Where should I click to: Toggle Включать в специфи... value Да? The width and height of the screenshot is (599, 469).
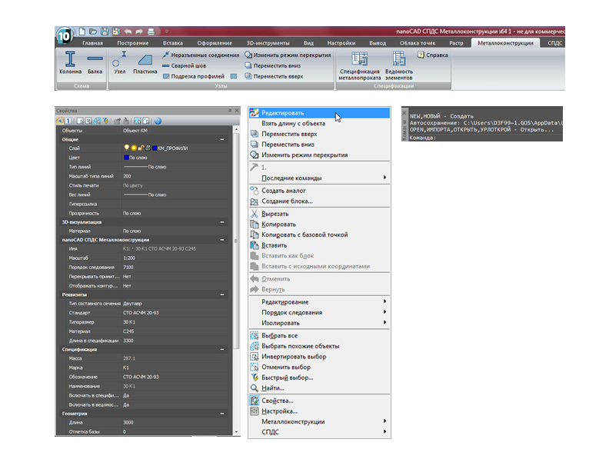coord(126,395)
